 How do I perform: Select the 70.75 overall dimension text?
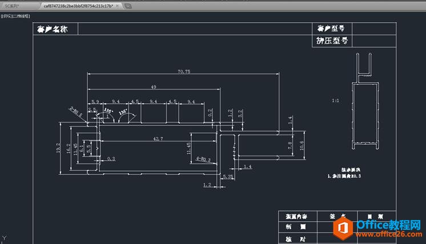click(184, 72)
